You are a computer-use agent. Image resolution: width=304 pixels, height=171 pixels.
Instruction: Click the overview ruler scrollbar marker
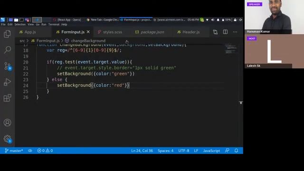[241, 103]
